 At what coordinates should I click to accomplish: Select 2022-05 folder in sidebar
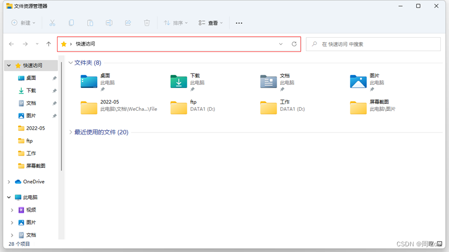(31, 128)
